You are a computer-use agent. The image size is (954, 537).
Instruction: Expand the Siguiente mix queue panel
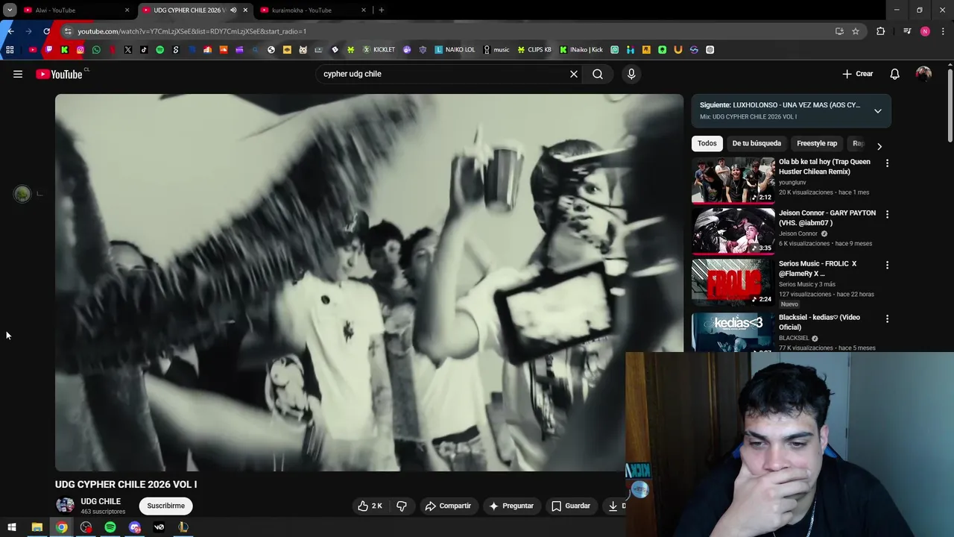(x=878, y=110)
